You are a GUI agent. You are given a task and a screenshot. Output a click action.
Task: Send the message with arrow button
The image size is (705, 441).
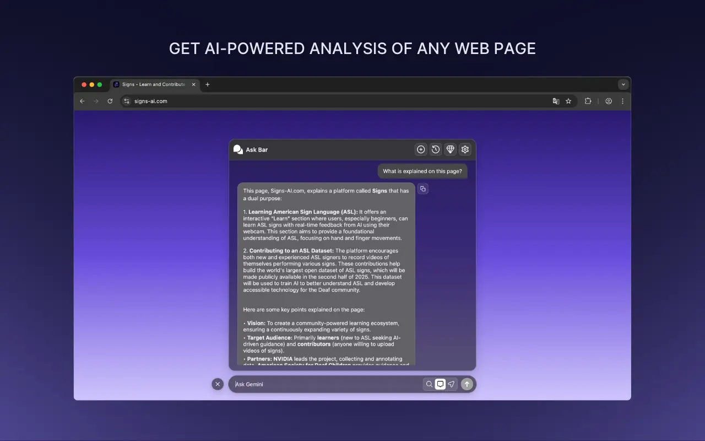pyautogui.click(x=467, y=384)
